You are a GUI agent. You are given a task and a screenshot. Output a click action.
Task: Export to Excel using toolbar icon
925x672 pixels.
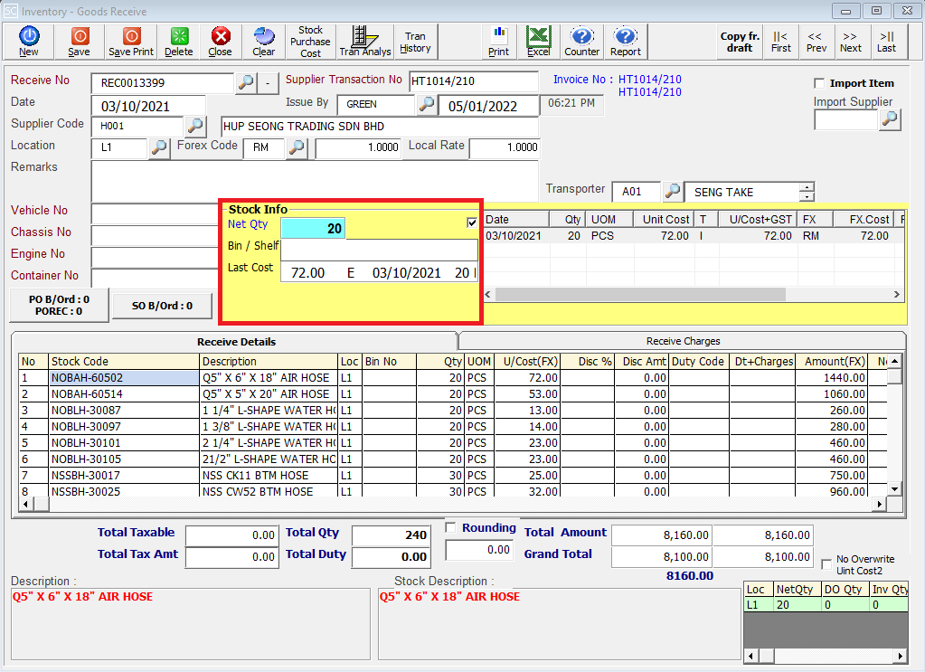point(539,42)
